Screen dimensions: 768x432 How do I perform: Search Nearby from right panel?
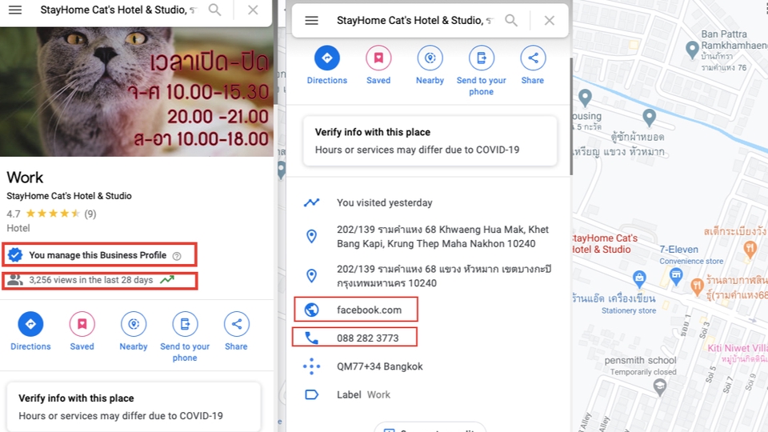point(430,66)
